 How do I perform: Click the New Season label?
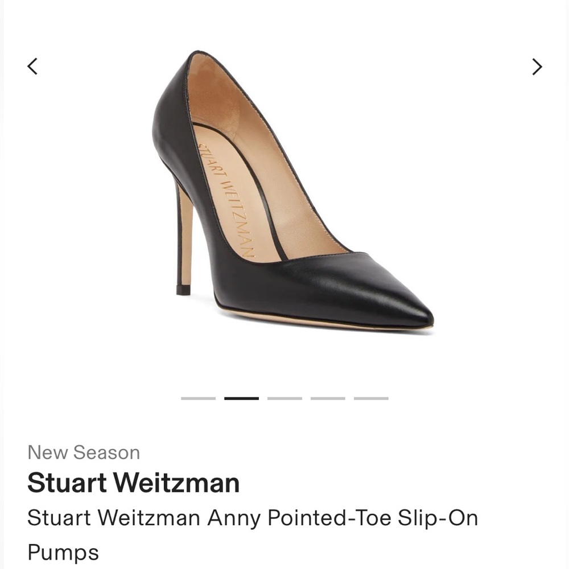click(84, 452)
